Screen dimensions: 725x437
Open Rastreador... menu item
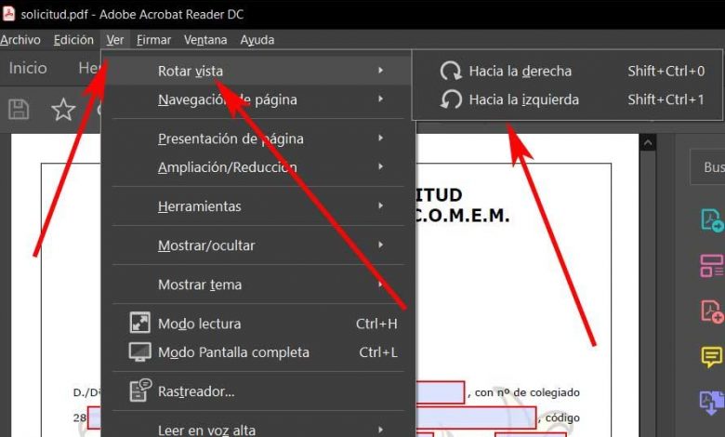click(x=258, y=391)
